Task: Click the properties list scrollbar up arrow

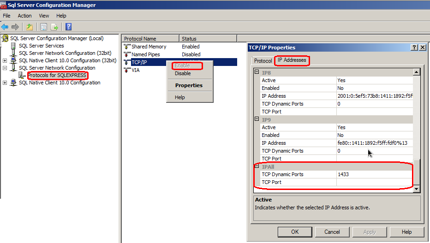Action: coord(417,72)
